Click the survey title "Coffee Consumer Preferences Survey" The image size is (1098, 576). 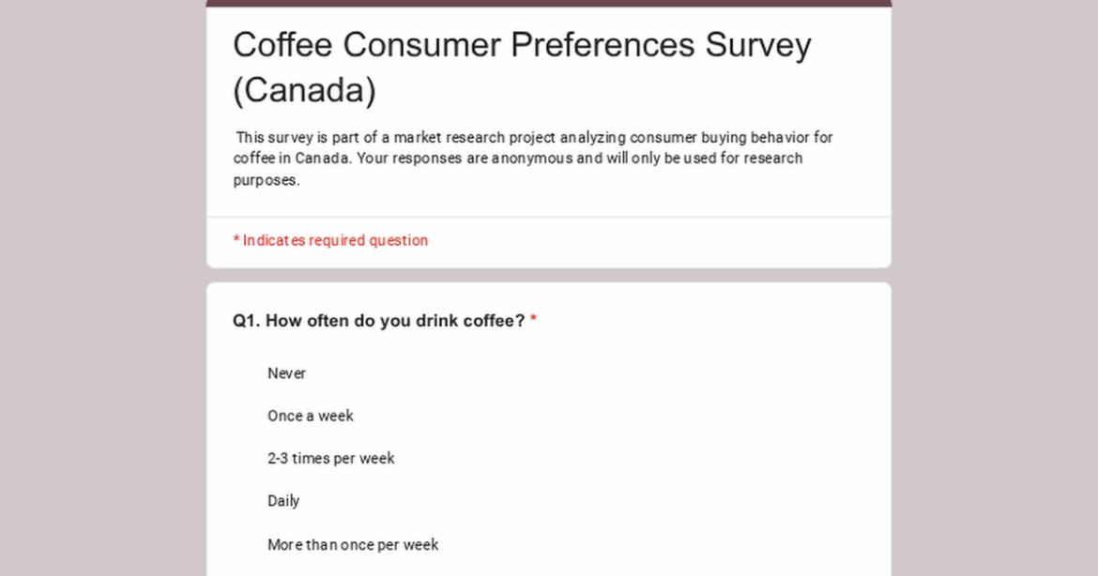pyautogui.click(x=522, y=44)
